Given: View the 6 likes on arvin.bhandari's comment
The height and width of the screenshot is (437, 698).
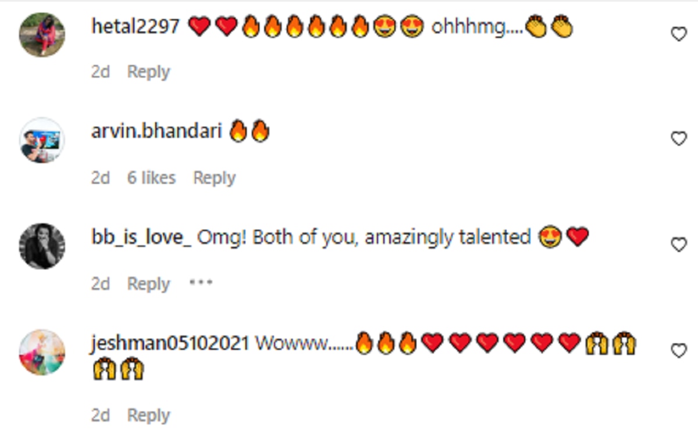Looking at the screenshot, I should 151,177.
